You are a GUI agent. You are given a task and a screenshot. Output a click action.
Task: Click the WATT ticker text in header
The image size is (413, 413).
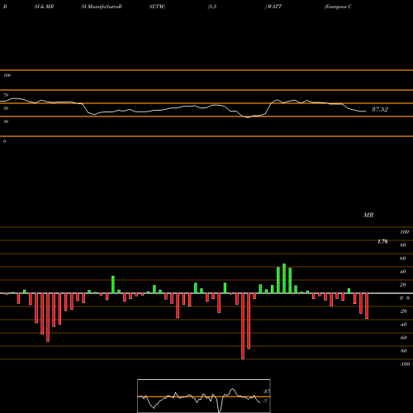(274, 7)
